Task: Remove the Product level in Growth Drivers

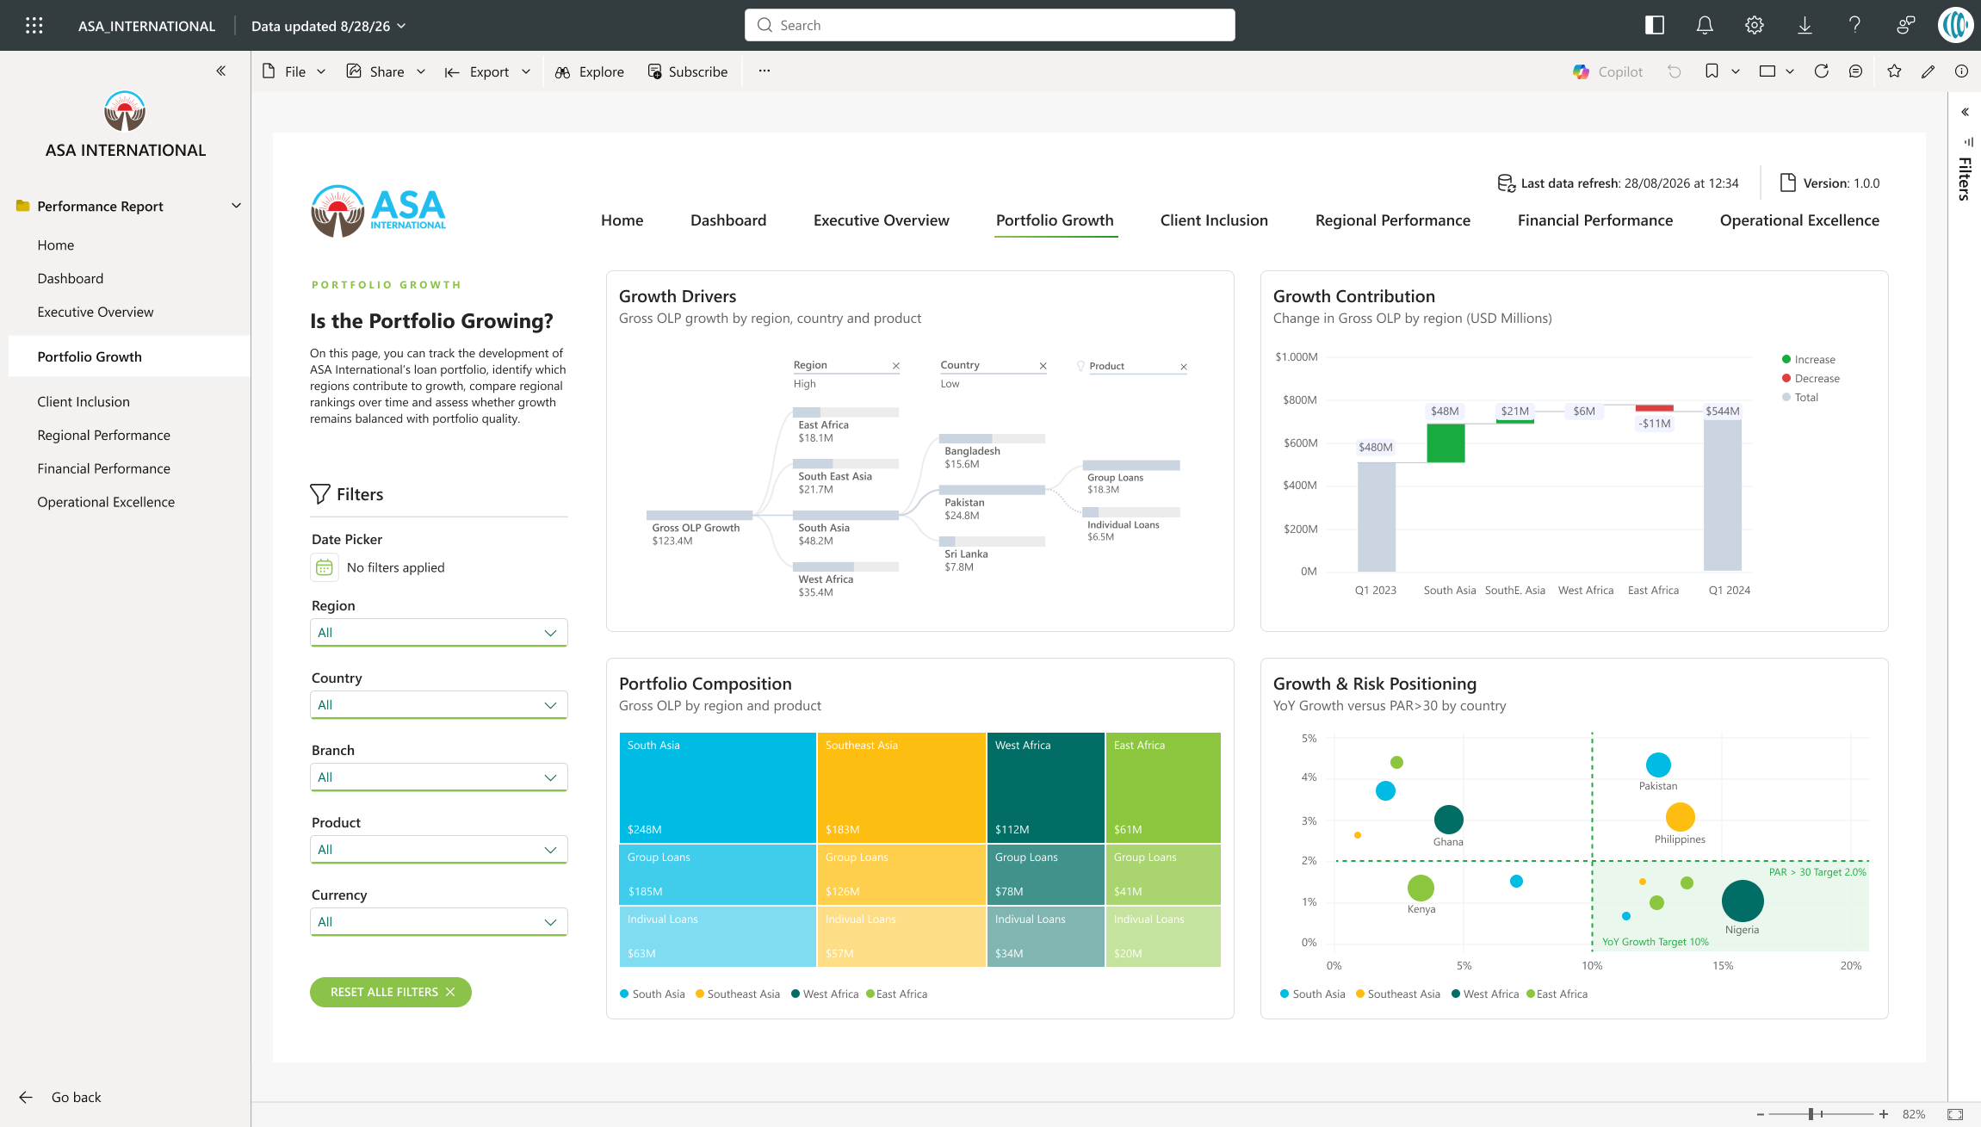Action: point(1184,367)
